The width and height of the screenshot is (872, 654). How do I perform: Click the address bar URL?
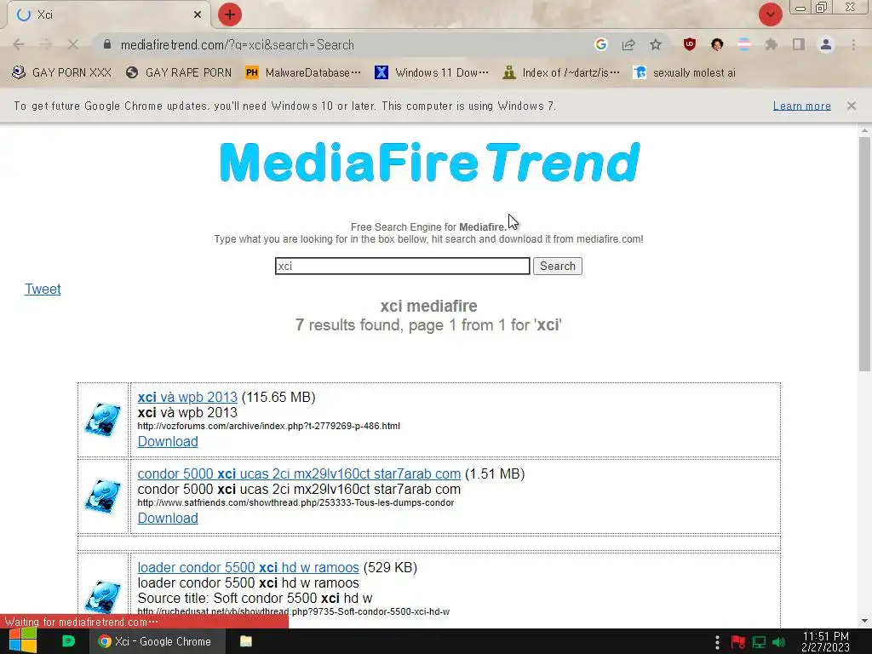pyautogui.click(x=238, y=44)
